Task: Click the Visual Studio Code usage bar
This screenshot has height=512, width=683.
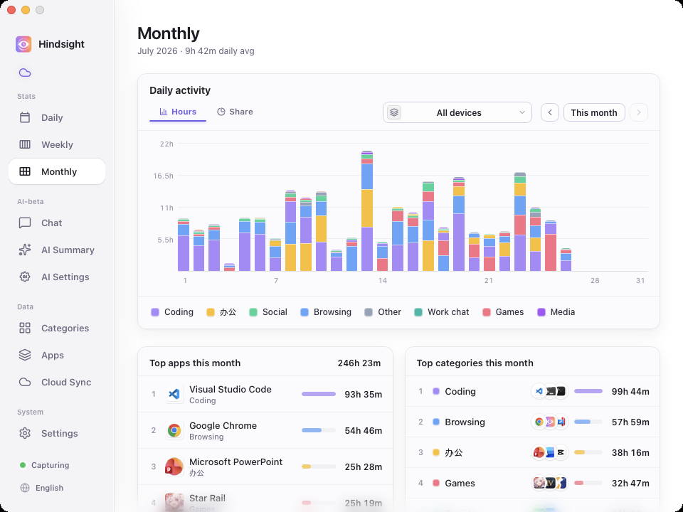Action: pyautogui.click(x=319, y=394)
